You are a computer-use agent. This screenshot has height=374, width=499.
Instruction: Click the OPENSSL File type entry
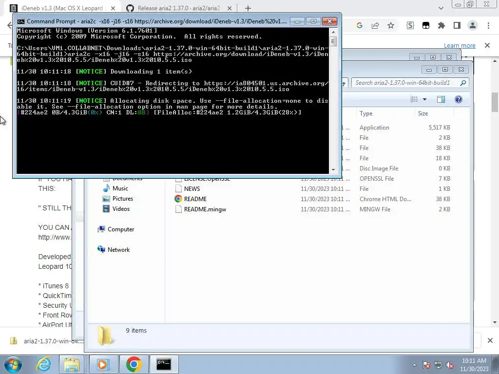pos(377,179)
